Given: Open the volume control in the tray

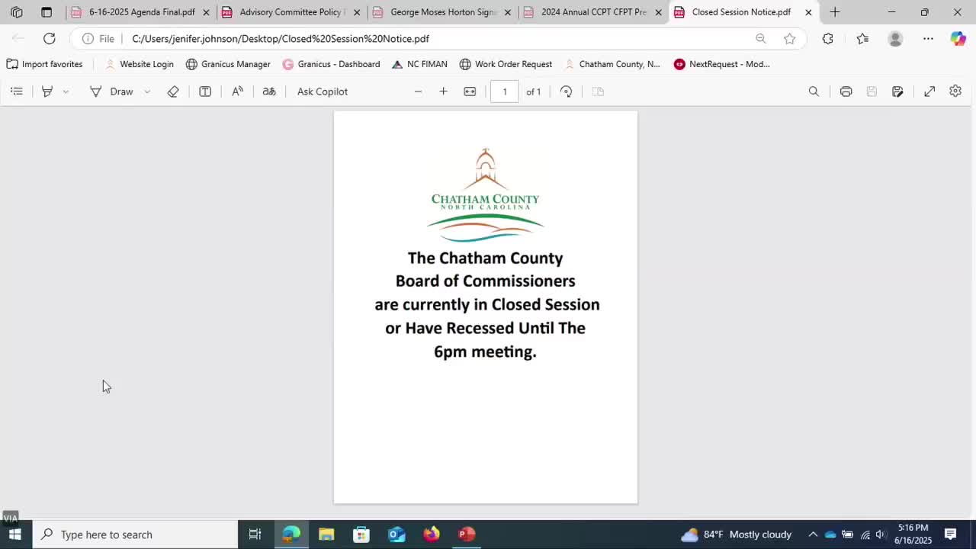Looking at the screenshot, I should tap(881, 535).
